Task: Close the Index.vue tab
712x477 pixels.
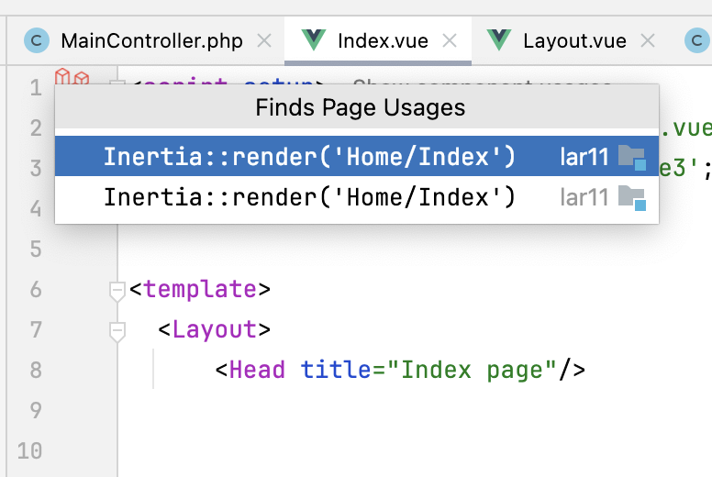Action: tap(450, 41)
